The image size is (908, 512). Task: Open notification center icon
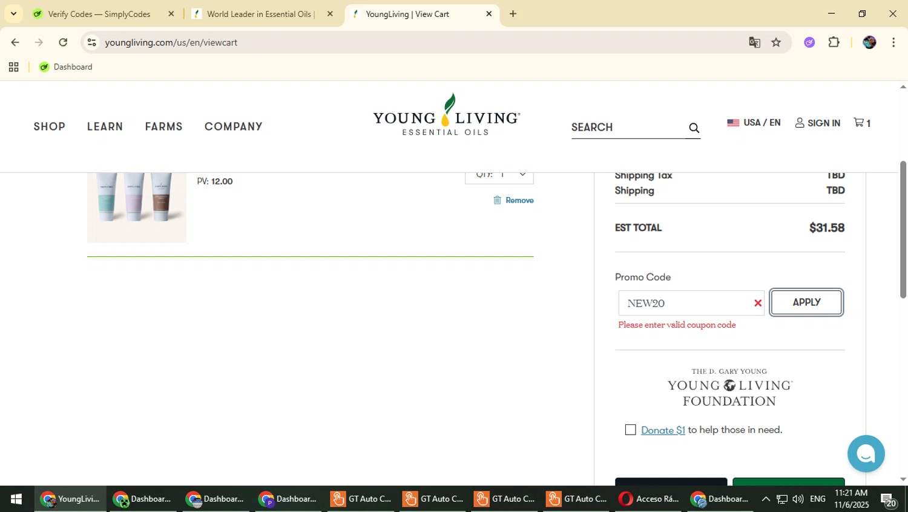pyautogui.click(x=889, y=500)
